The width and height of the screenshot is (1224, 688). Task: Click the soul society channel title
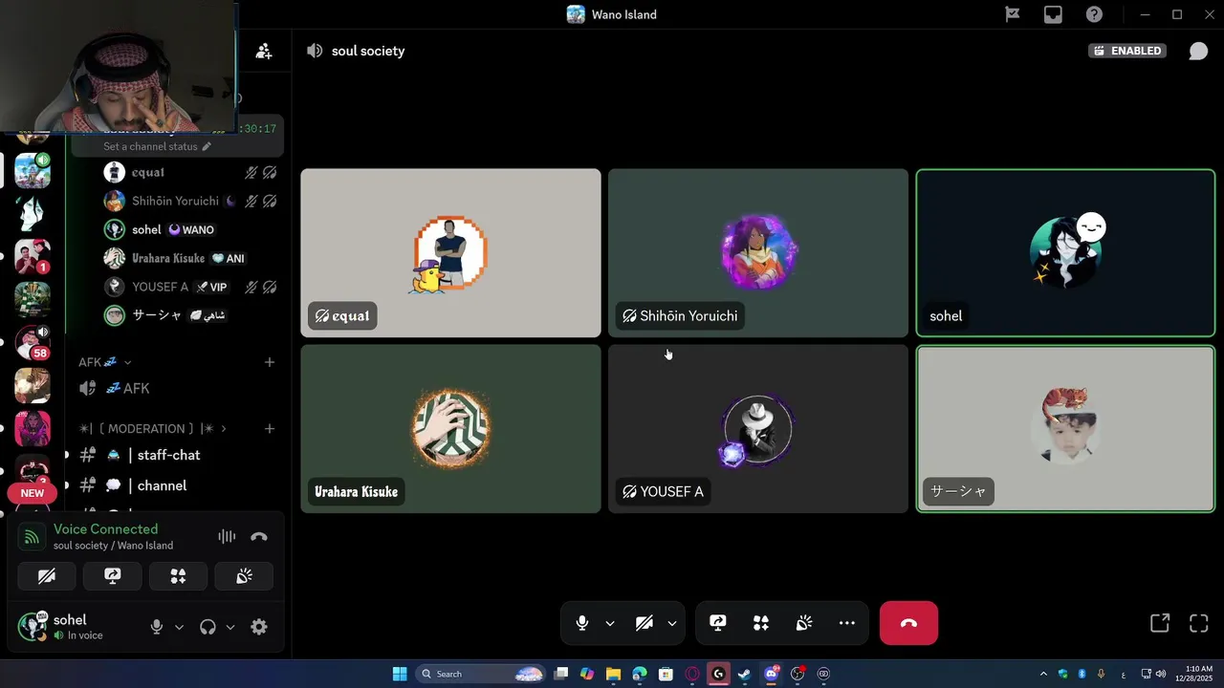tap(368, 51)
